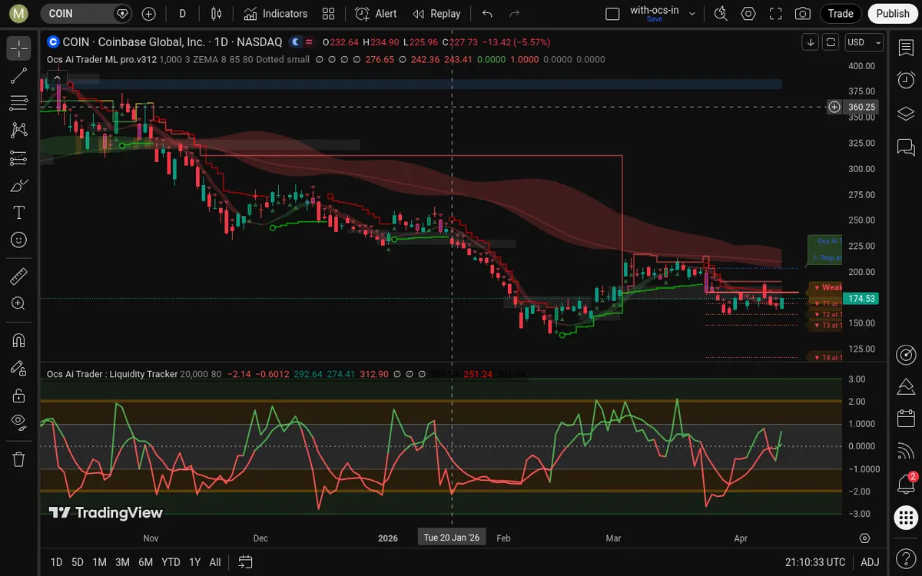The width and height of the screenshot is (922, 576).
Task: Select the text annotation tool
Action: [19, 213]
